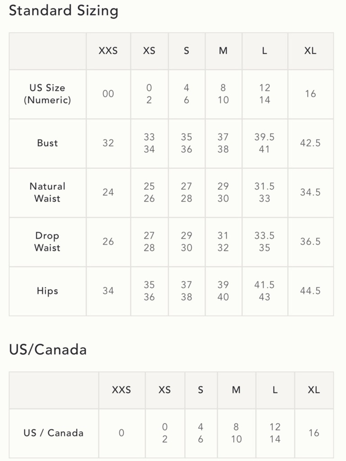
Task: Click the Drop Waist row label
Action: (47, 242)
